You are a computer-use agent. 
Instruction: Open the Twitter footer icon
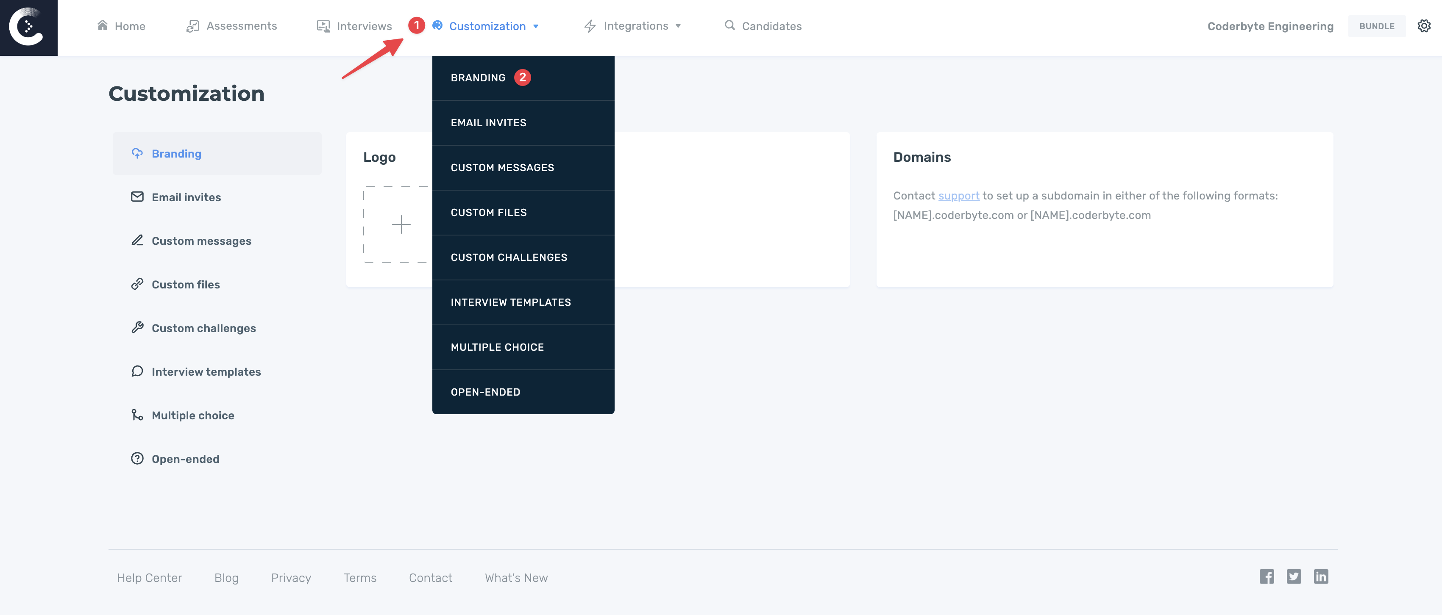pos(1294,576)
